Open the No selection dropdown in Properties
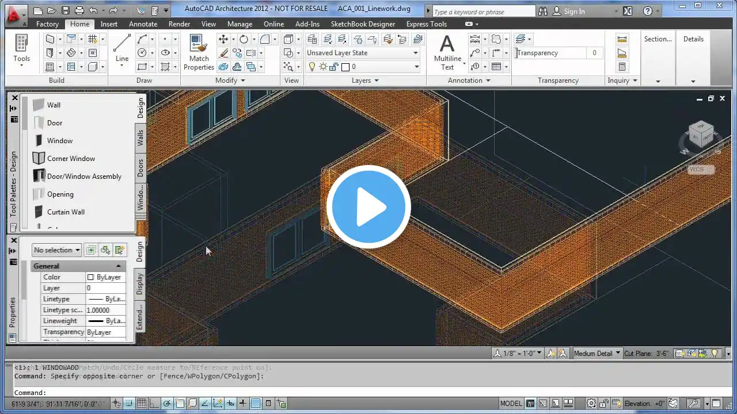Image resolution: width=737 pixels, height=414 pixels. 56,250
